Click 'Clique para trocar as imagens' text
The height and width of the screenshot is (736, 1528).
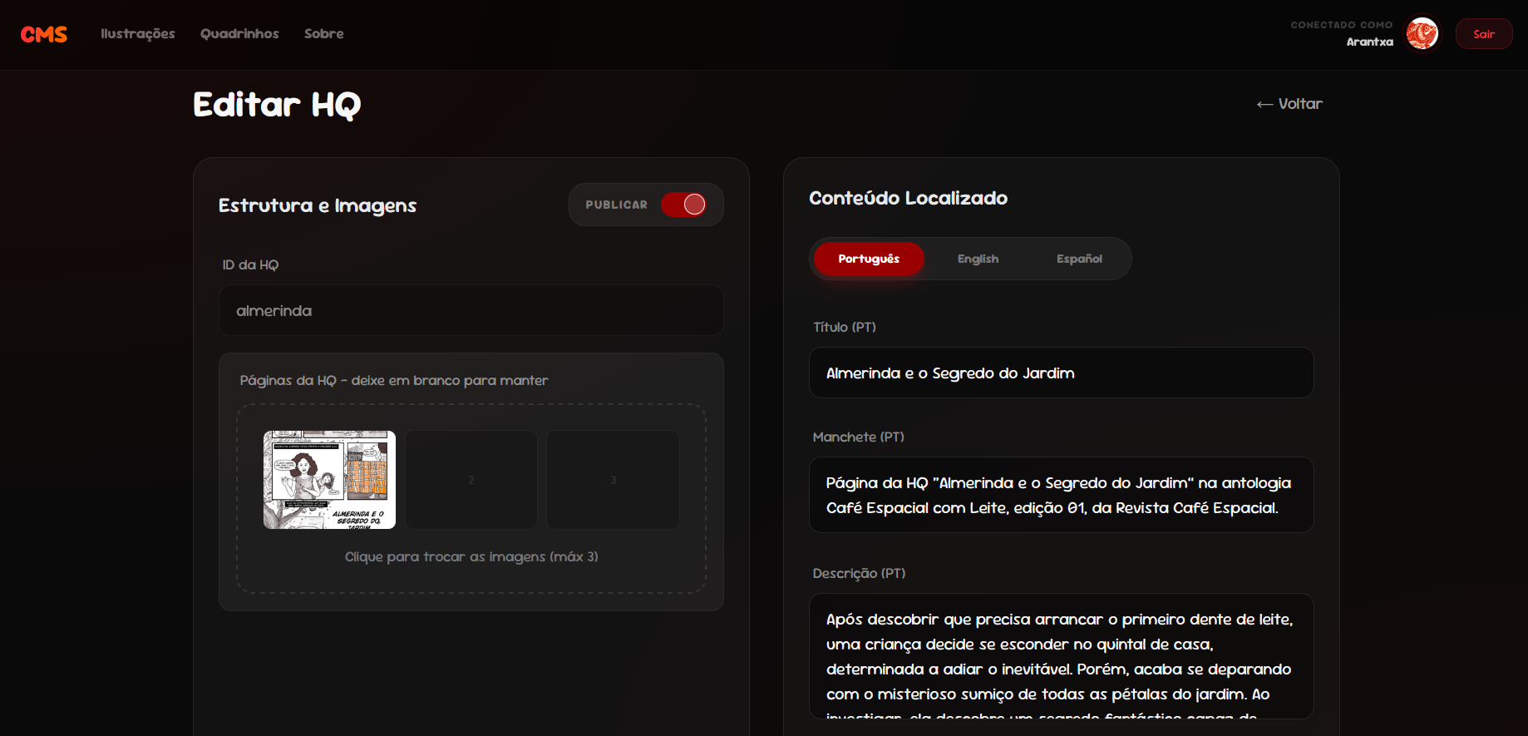(471, 556)
